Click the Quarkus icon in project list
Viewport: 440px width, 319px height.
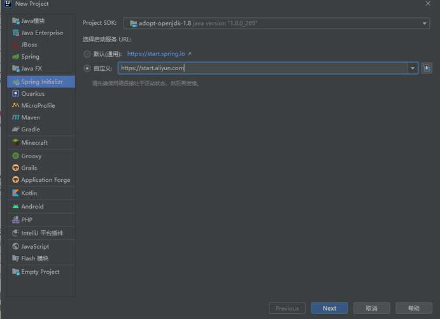click(16, 94)
